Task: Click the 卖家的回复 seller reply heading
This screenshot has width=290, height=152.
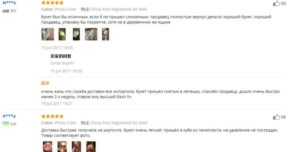Action: point(61,56)
